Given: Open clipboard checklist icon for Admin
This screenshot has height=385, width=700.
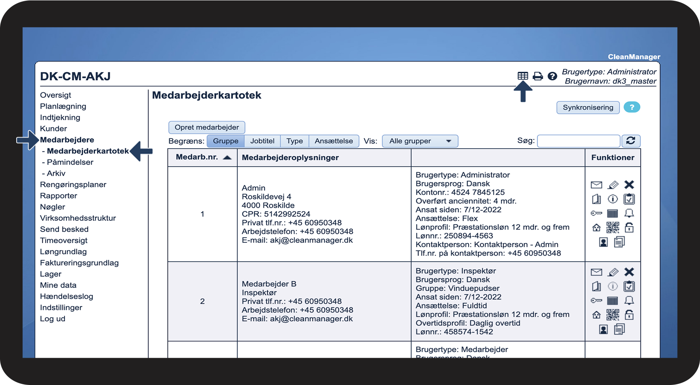Looking at the screenshot, I should point(629,199).
